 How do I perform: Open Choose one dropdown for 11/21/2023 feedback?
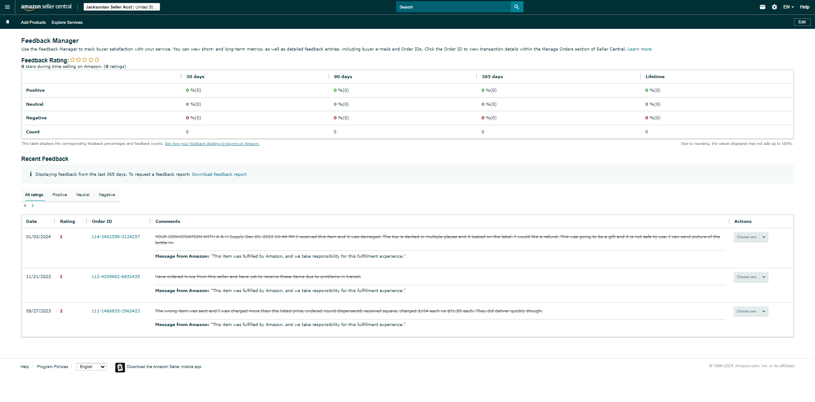(751, 277)
